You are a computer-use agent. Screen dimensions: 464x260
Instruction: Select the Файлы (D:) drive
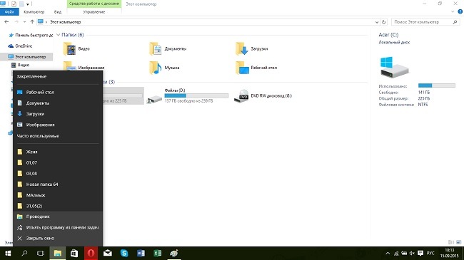pos(188,95)
